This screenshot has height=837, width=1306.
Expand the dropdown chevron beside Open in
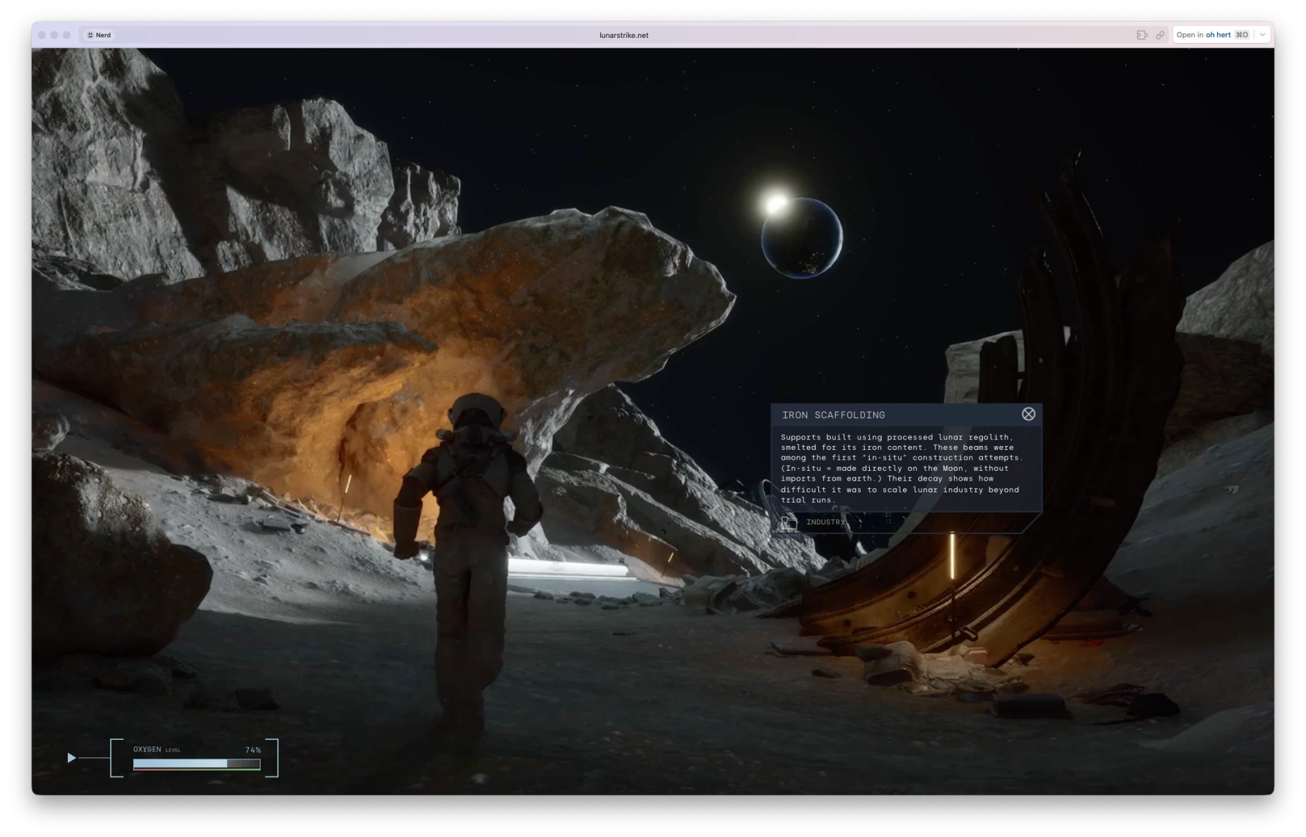(x=1262, y=35)
